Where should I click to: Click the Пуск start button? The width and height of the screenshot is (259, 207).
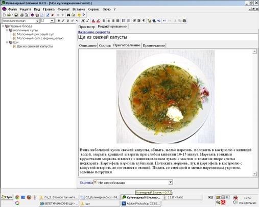pos(7,197)
